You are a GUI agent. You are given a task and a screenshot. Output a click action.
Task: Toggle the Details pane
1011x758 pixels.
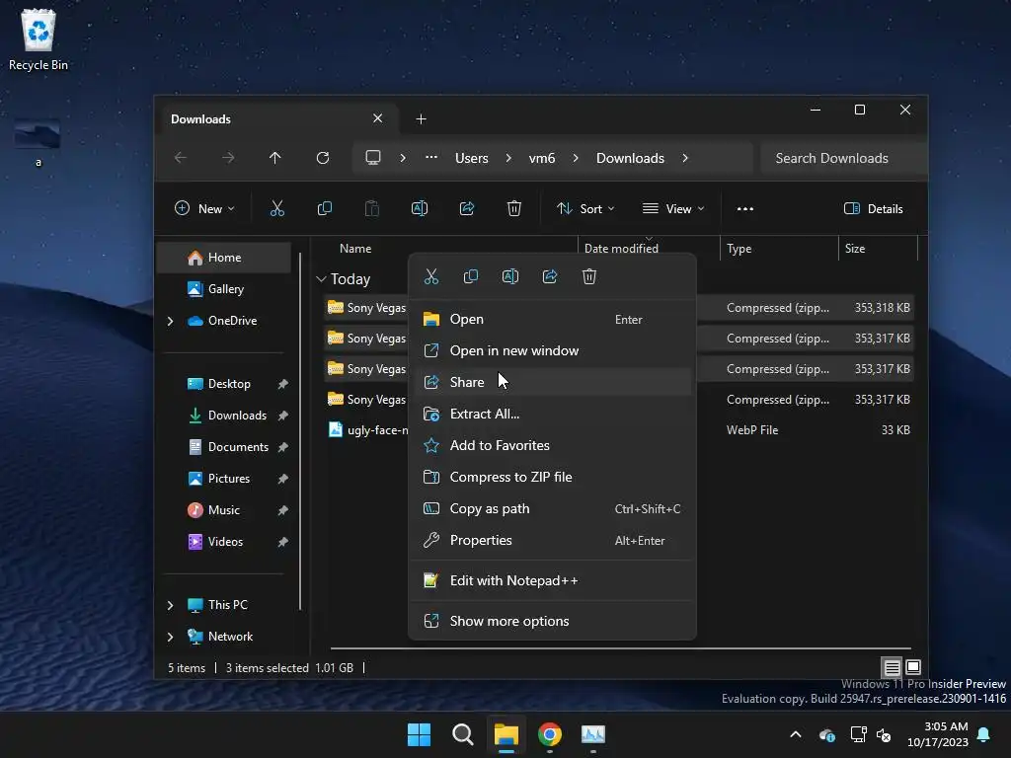(x=874, y=208)
